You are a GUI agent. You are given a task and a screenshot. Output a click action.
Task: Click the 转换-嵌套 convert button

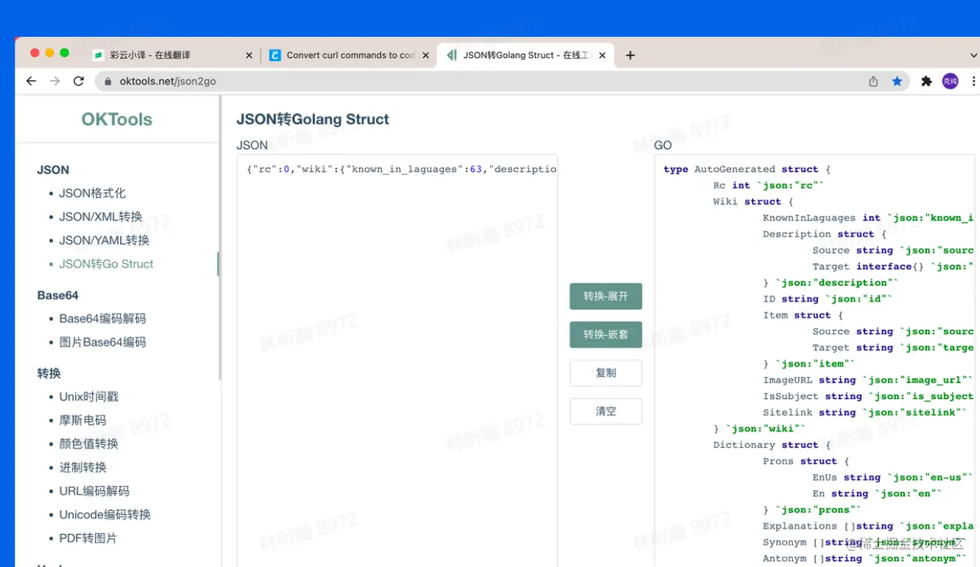pyautogui.click(x=606, y=334)
